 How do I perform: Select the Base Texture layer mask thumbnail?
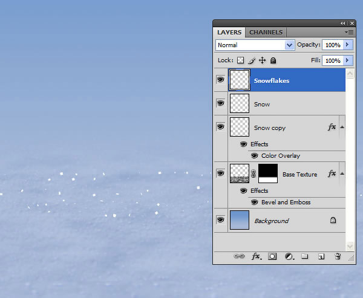coord(268,173)
